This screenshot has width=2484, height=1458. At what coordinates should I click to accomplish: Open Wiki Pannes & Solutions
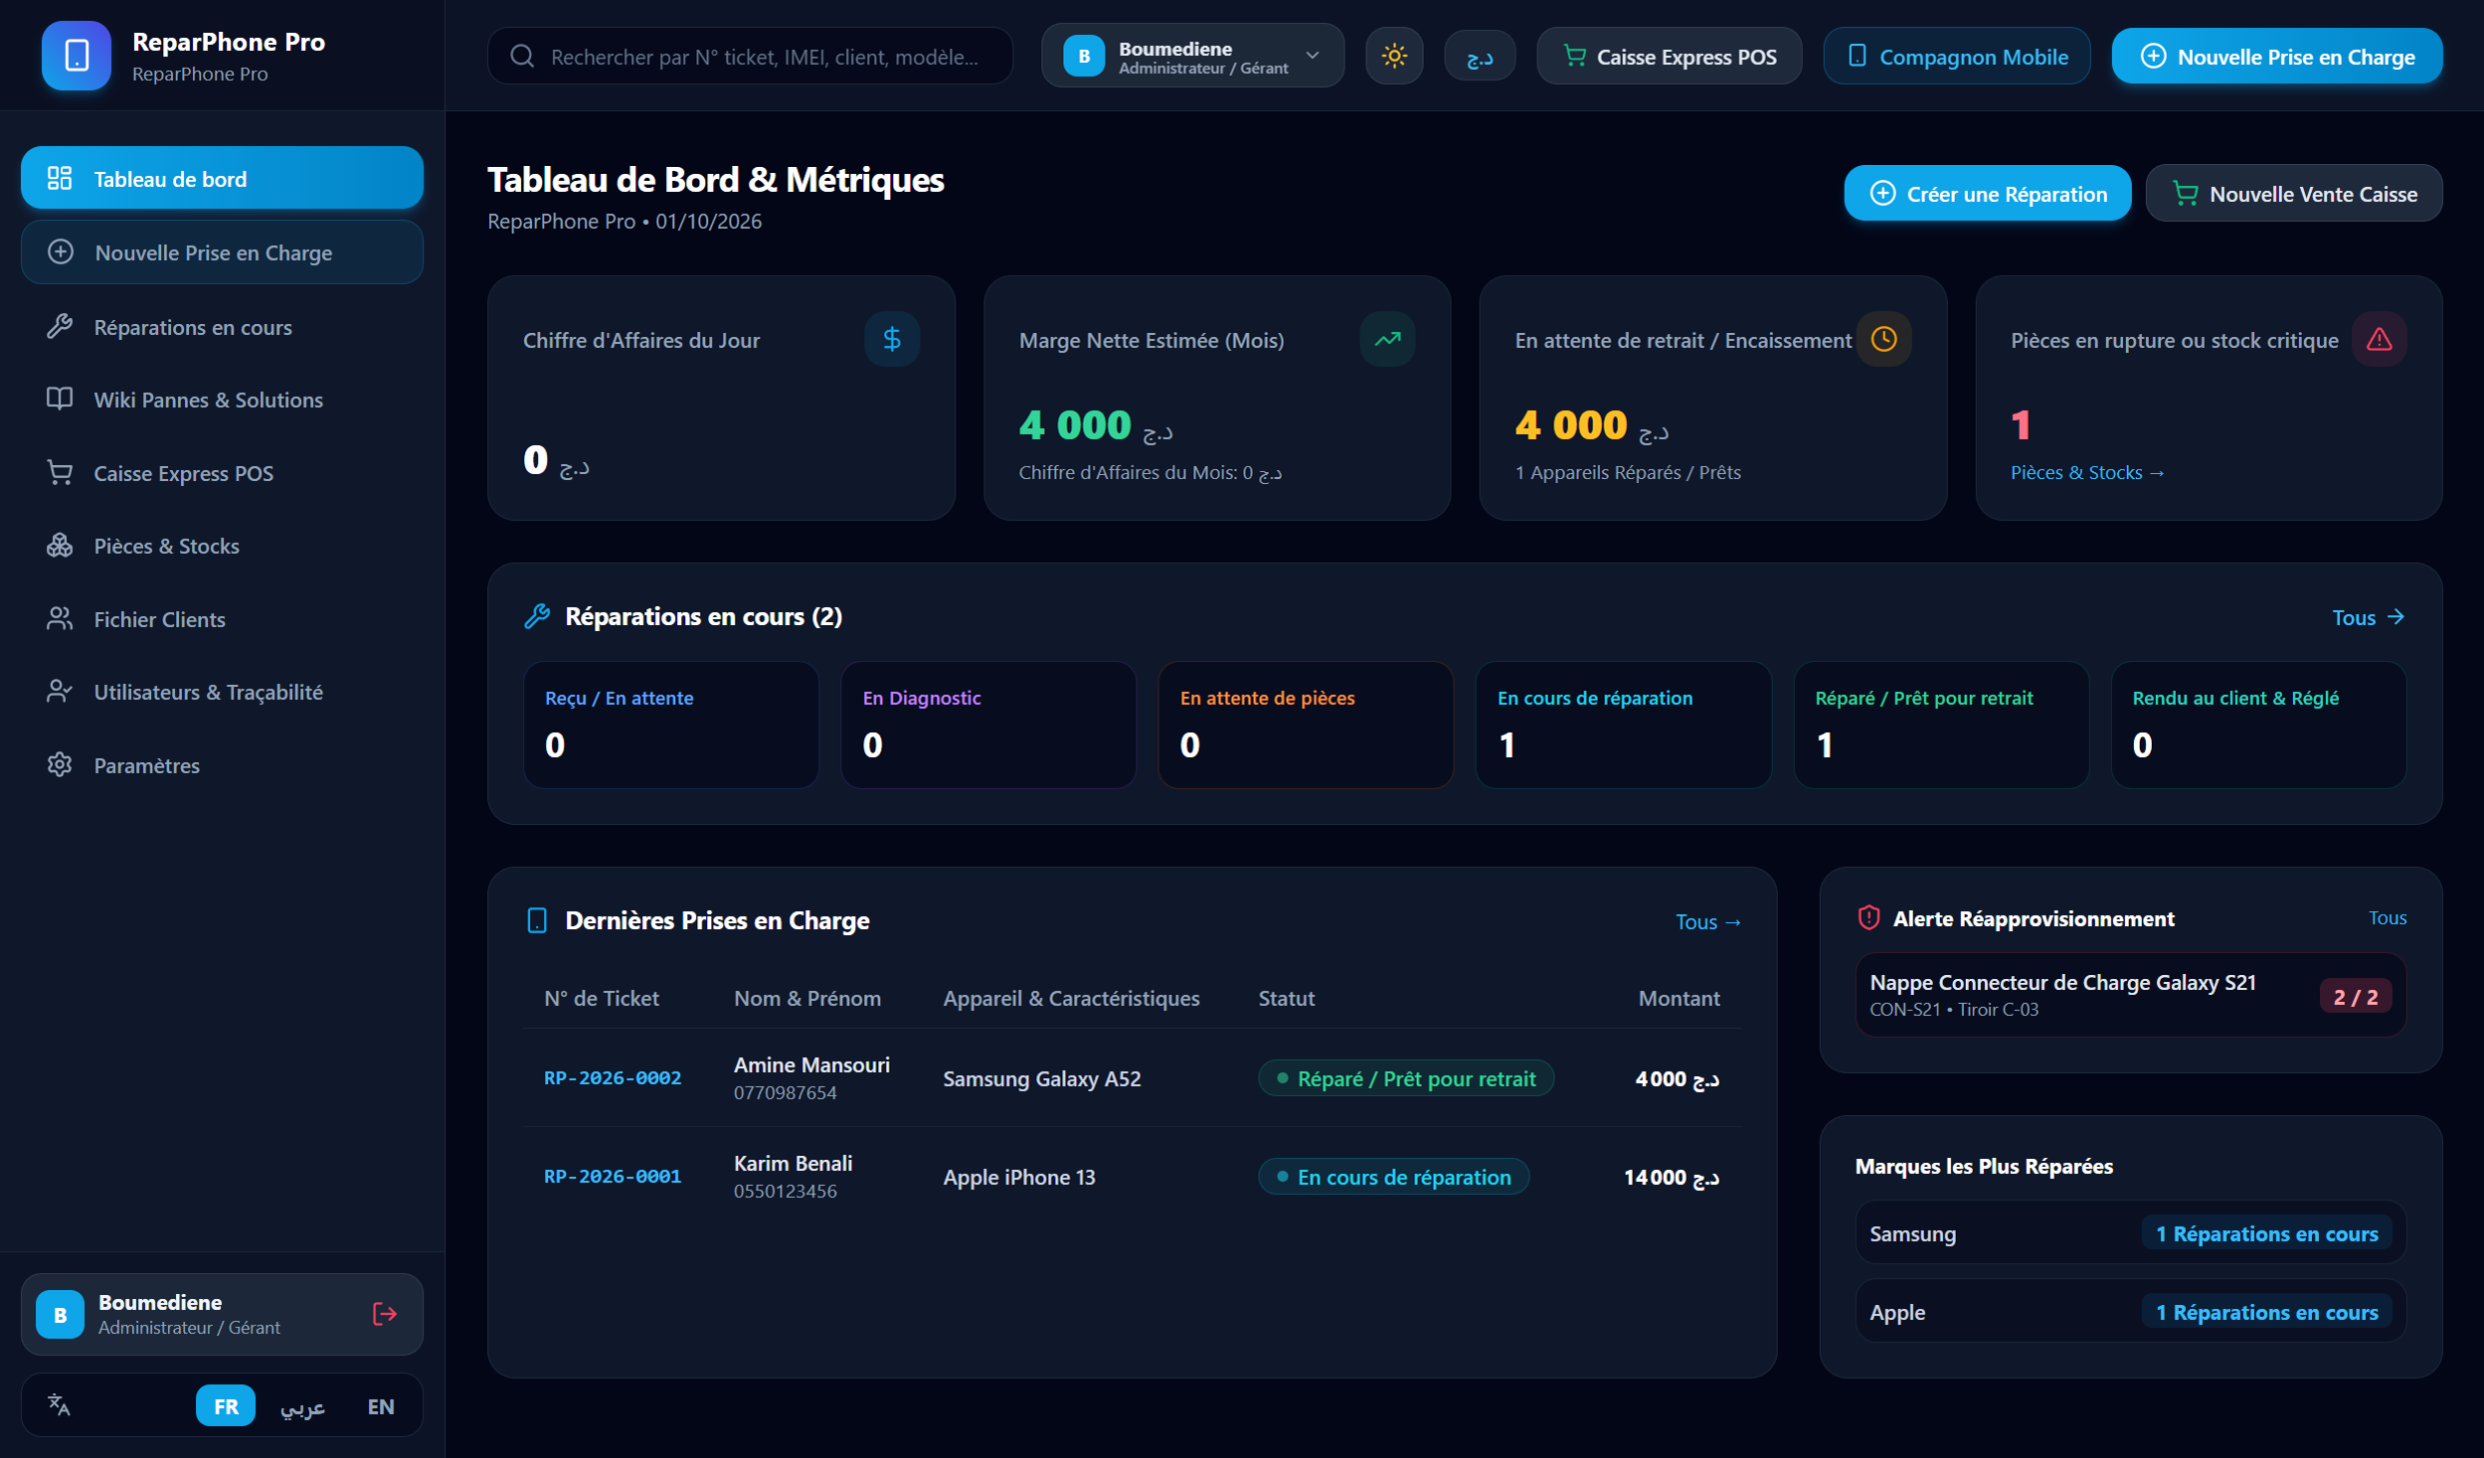point(222,400)
